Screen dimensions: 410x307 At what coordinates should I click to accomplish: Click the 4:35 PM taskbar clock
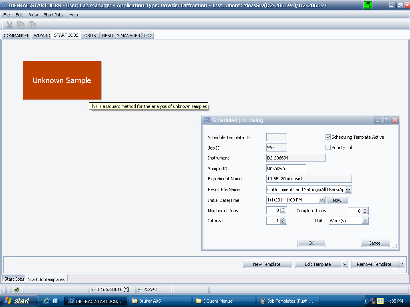pyautogui.click(x=395, y=301)
